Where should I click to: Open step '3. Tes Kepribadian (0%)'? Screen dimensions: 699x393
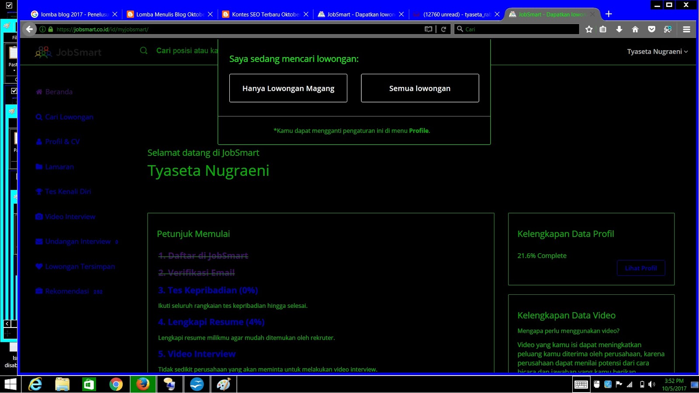208,290
